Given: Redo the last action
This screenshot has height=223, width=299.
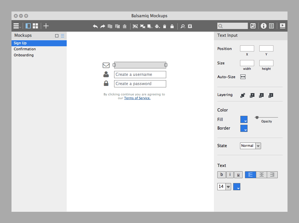Looking at the screenshot, I should tap(103, 26).
